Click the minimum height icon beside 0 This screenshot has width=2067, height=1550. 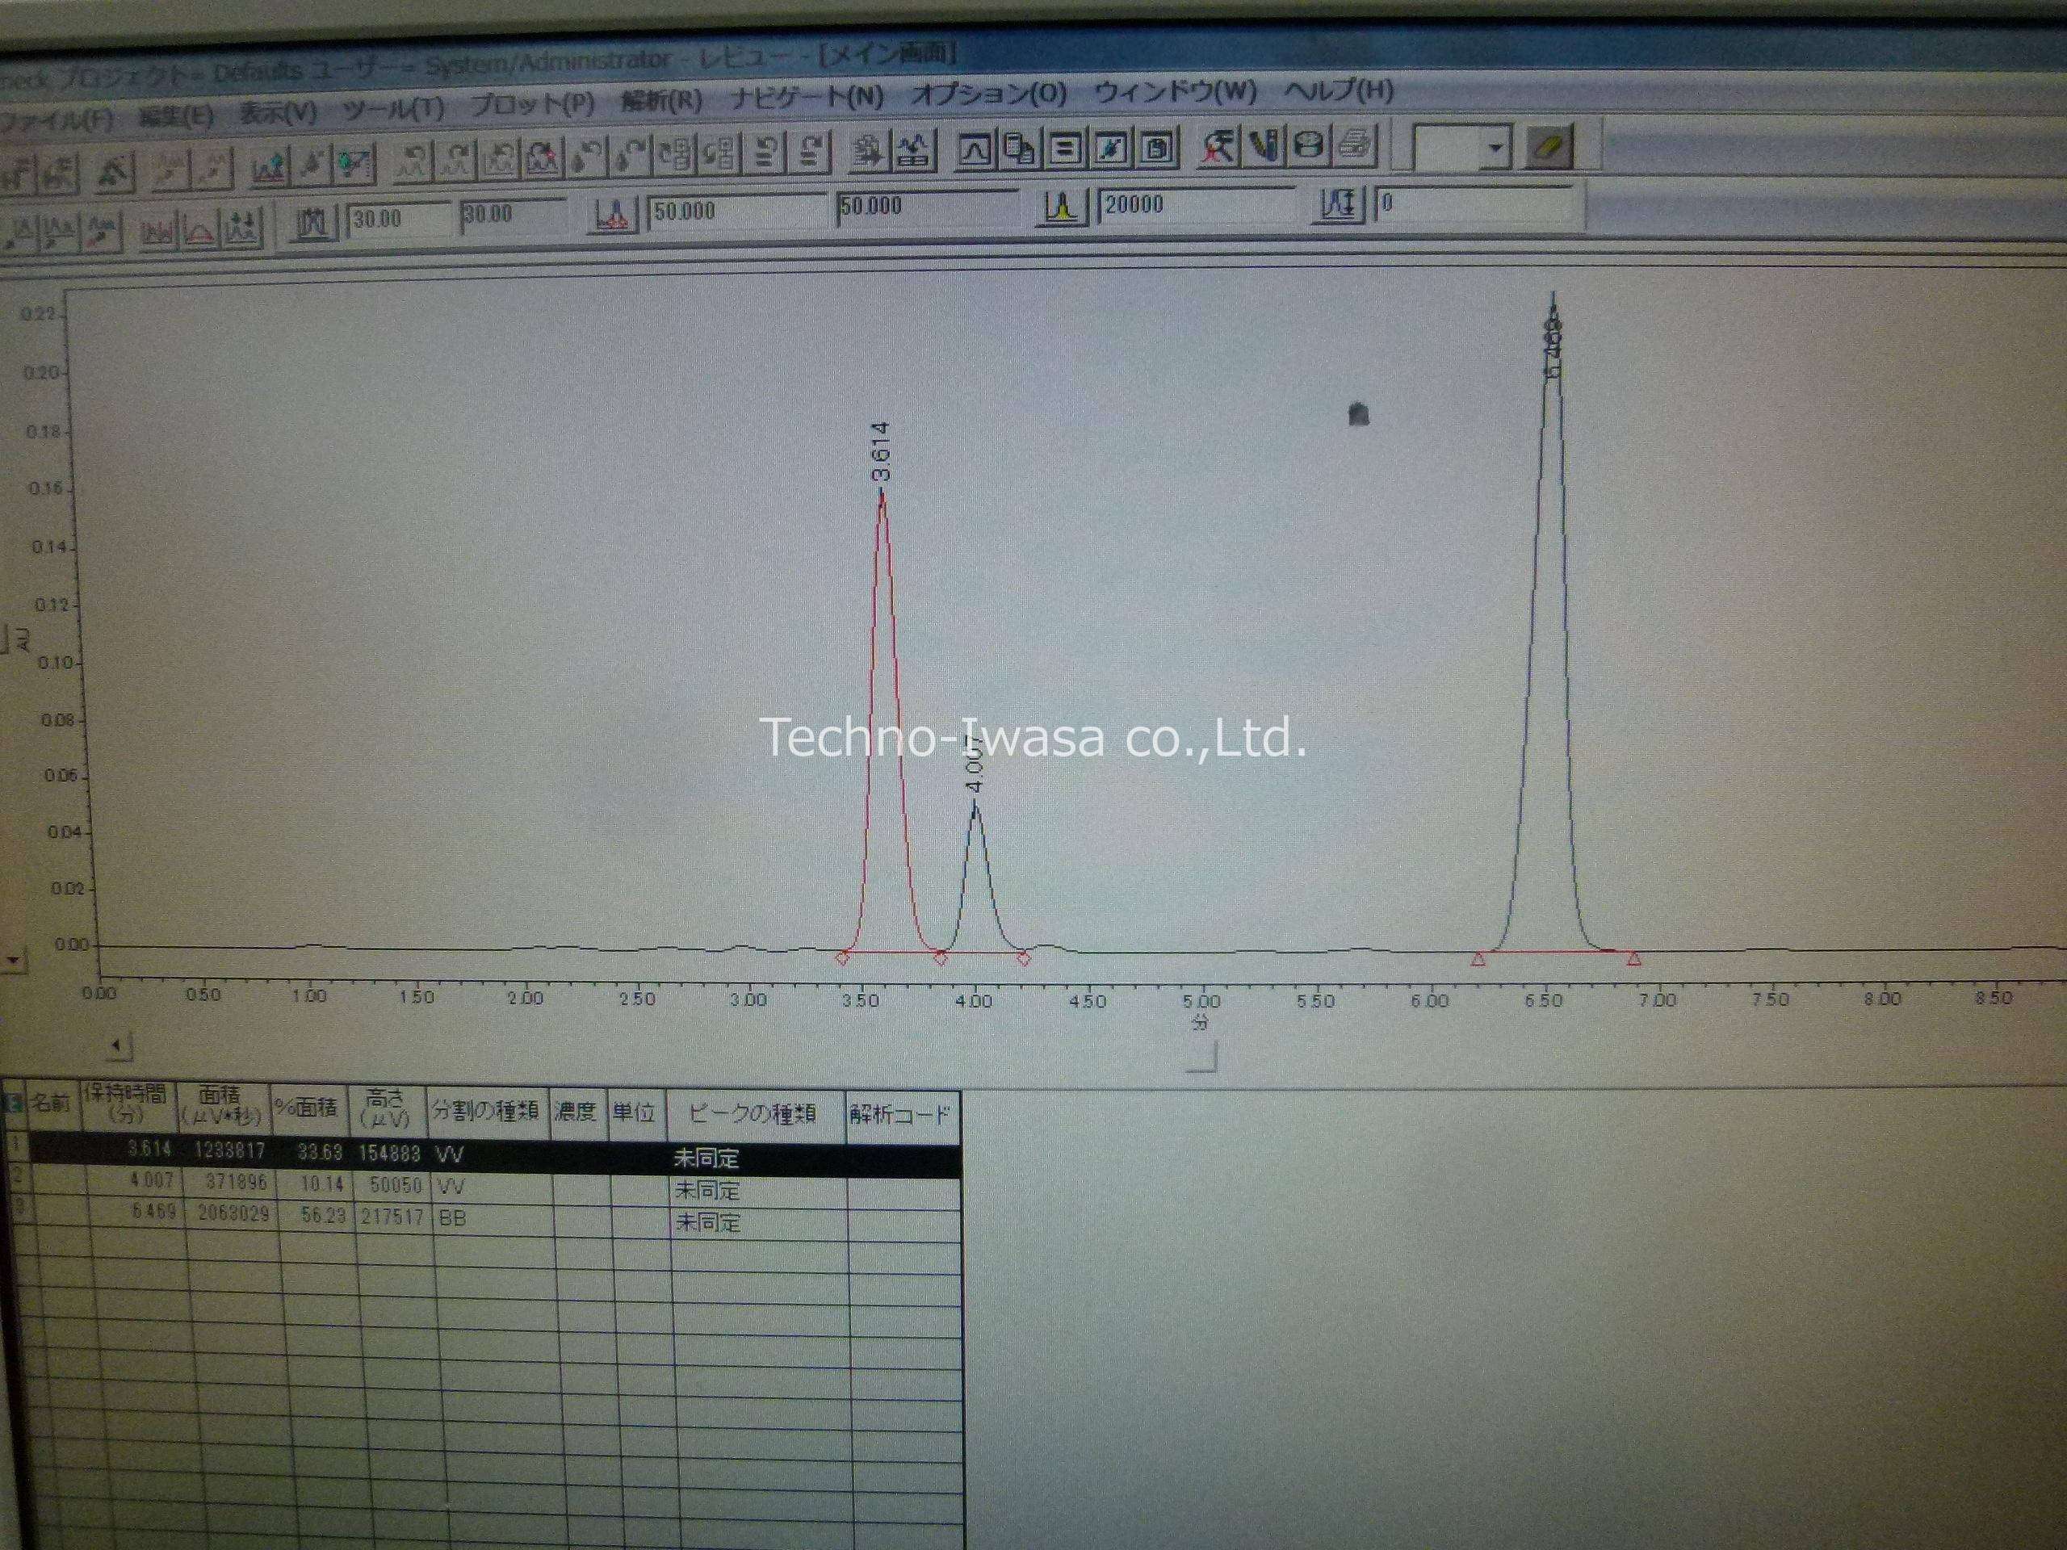pos(1338,203)
